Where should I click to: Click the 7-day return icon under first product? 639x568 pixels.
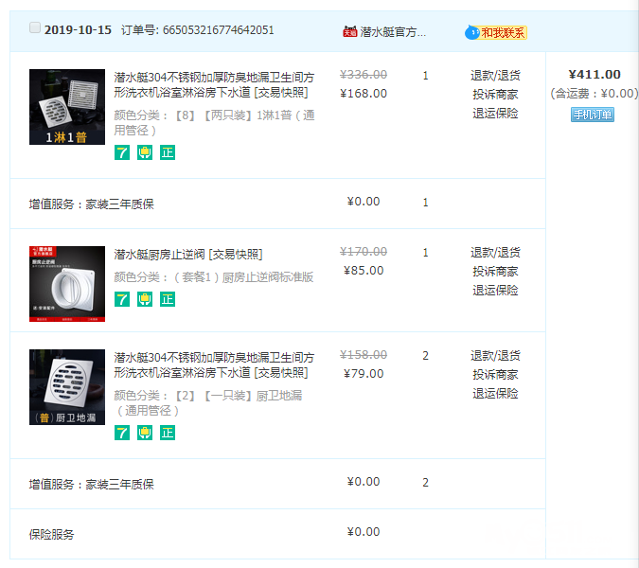tap(122, 152)
